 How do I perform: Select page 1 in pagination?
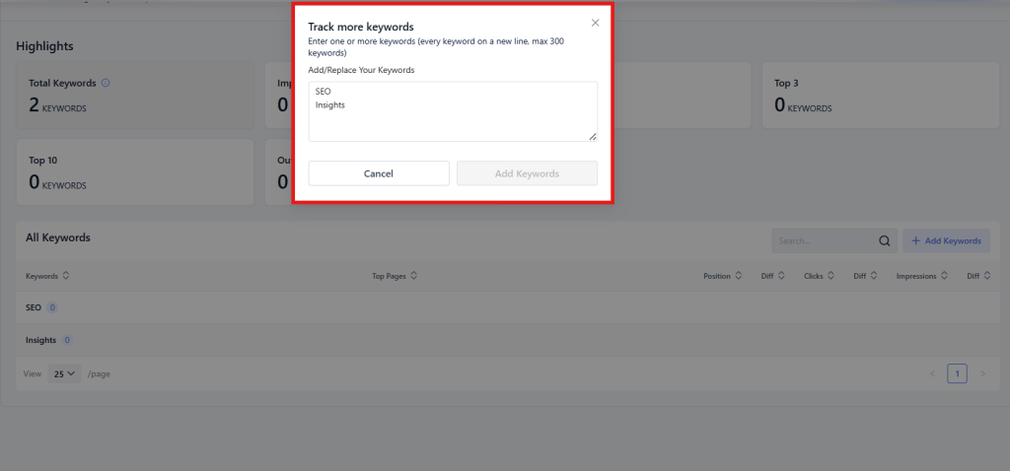(x=957, y=373)
